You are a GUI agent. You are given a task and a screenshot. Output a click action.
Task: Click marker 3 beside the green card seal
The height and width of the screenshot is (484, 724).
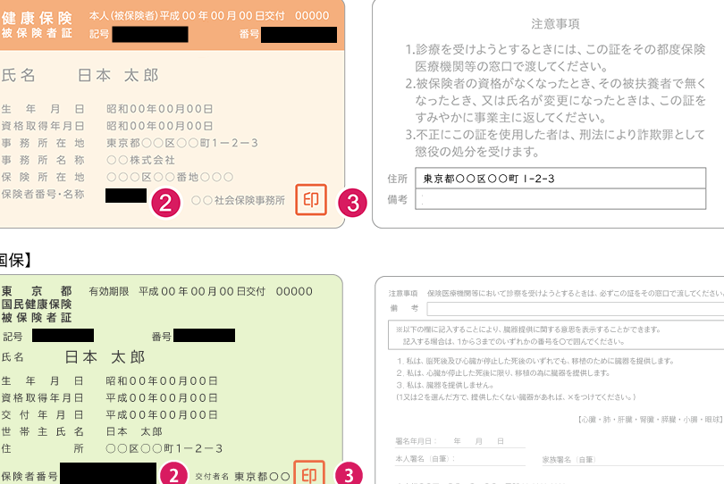click(x=349, y=475)
